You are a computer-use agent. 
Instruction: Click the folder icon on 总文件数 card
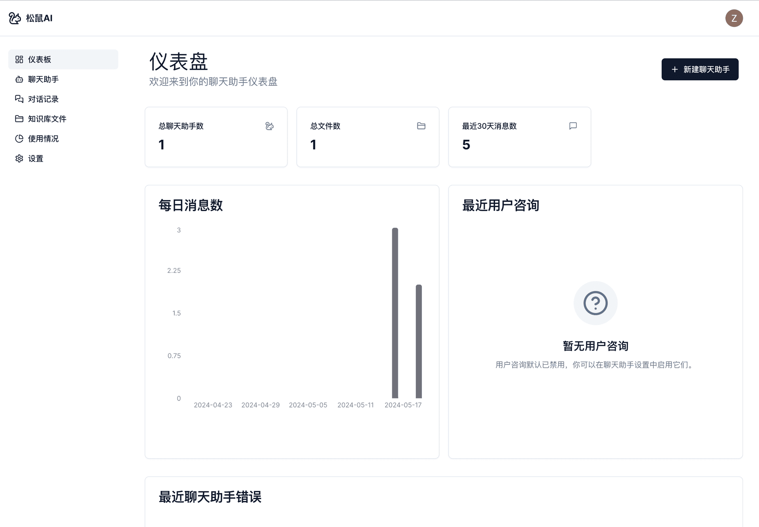pos(421,126)
